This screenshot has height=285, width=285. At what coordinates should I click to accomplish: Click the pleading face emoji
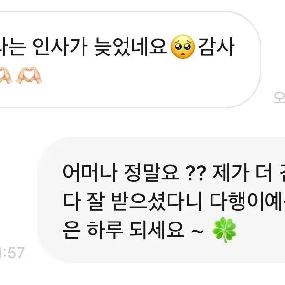[183, 47]
